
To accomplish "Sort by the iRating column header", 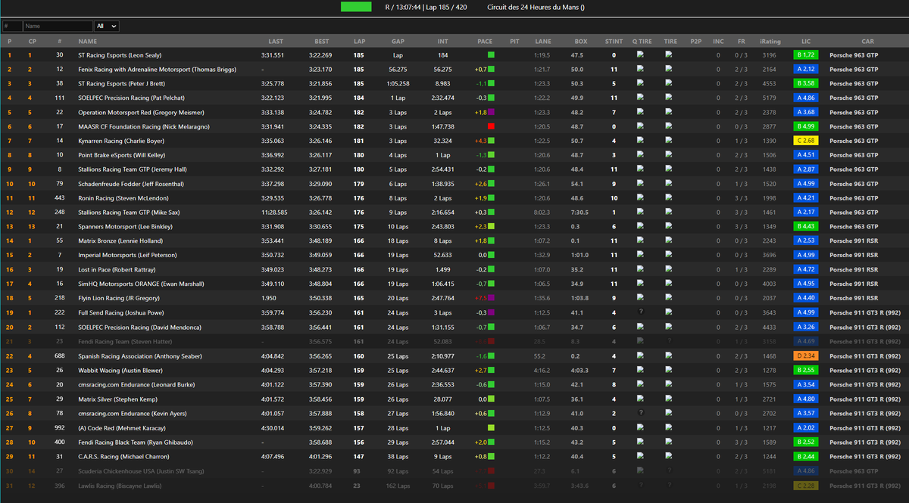I will pyautogui.click(x=769, y=41).
